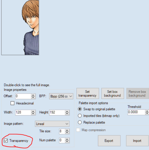Decrease the Height value with down arrow
149x150 pixels.
[67, 114]
